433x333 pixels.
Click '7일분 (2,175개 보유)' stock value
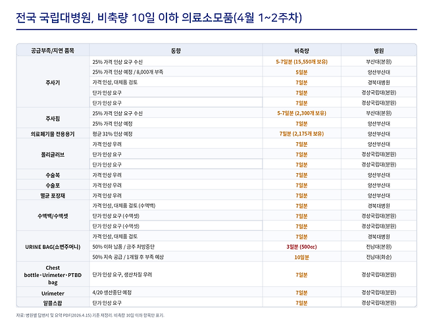(x=301, y=134)
